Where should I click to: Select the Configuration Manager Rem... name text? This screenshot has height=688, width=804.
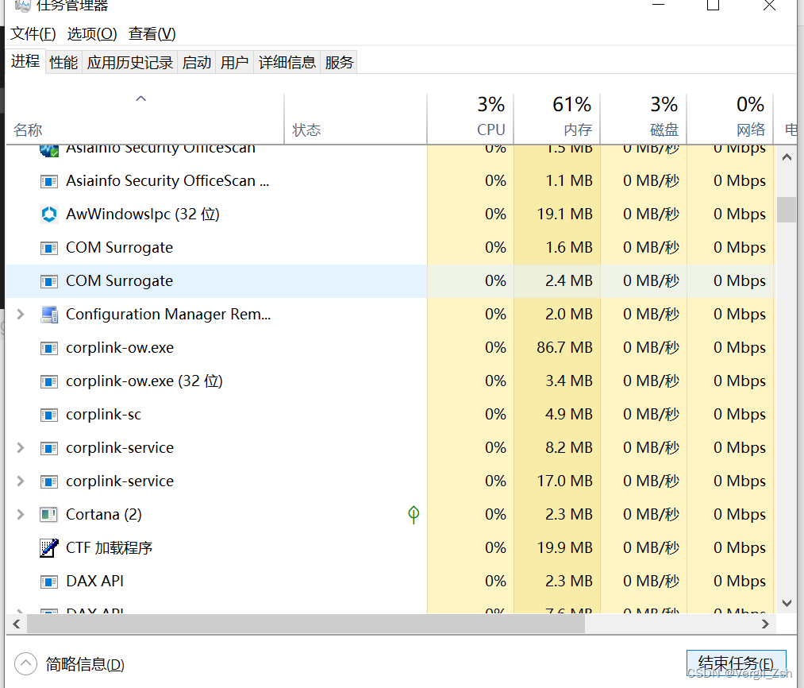pyautogui.click(x=168, y=315)
